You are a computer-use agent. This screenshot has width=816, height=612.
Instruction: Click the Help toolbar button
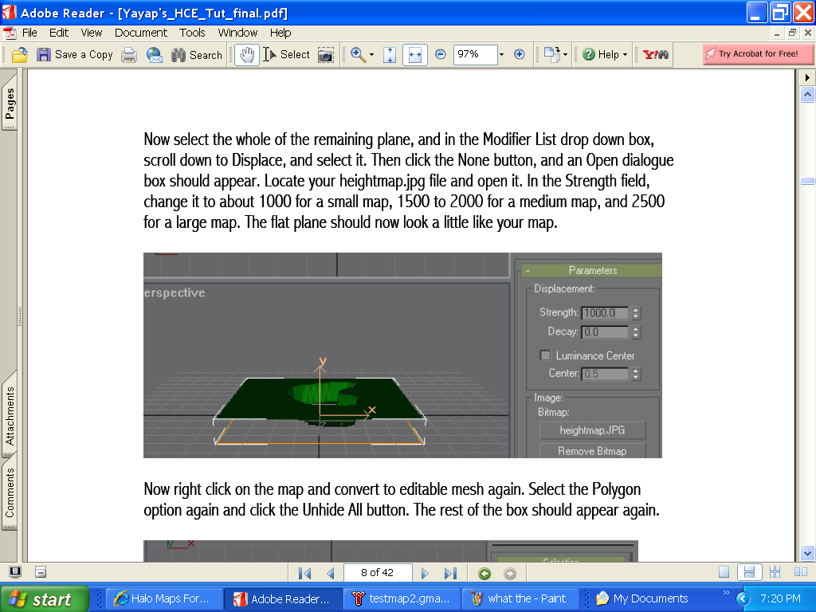(601, 54)
